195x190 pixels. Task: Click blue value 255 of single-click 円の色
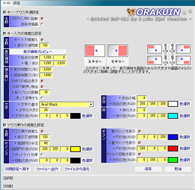162,137
